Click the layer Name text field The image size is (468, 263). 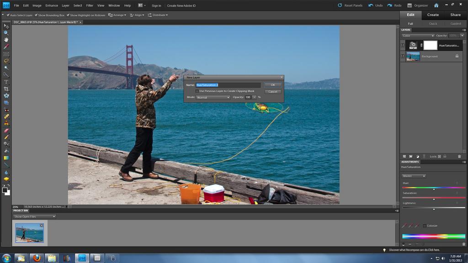pyautogui.click(x=228, y=85)
